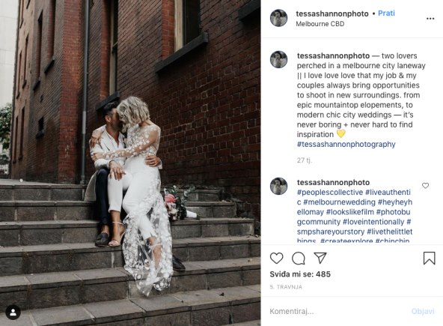This screenshot has height=326, width=443.
Task: Focus the Komentiraj comment field
Action: pyautogui.click(x=336, y=311)
